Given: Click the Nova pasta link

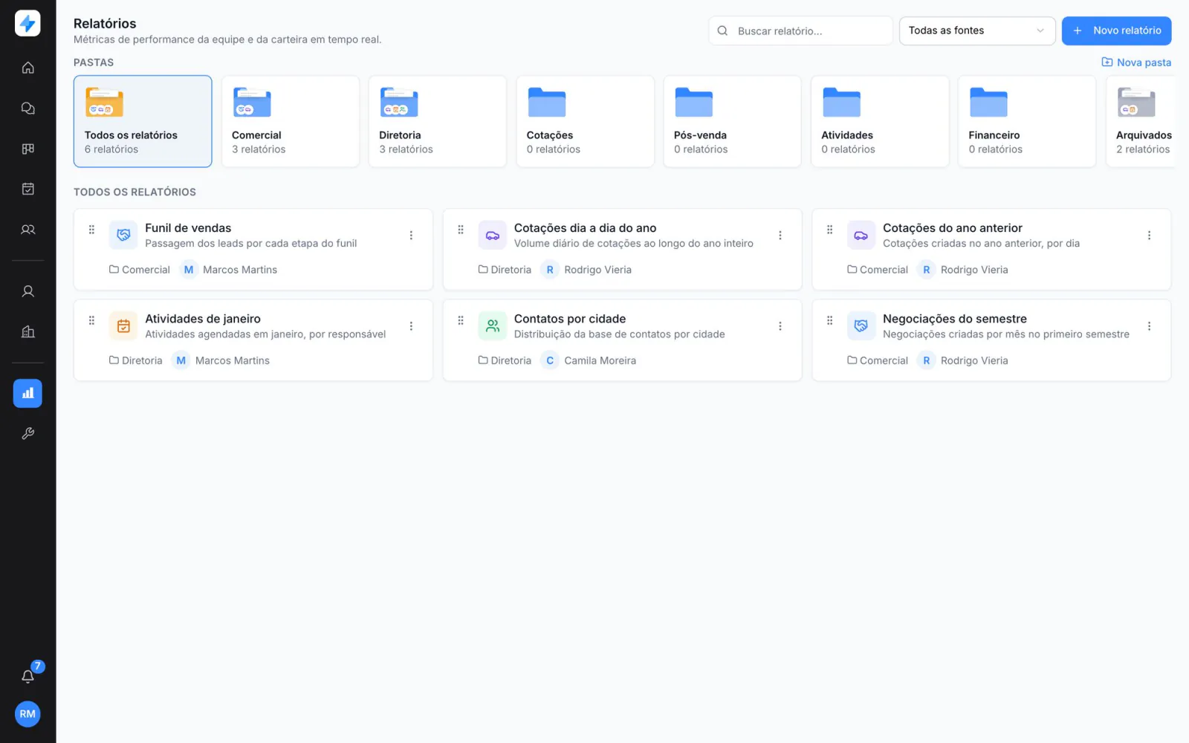Looking at the screenshot, I should (x=1136, y=62).
